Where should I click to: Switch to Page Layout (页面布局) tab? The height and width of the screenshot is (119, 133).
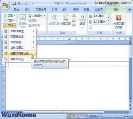(41, 10)
